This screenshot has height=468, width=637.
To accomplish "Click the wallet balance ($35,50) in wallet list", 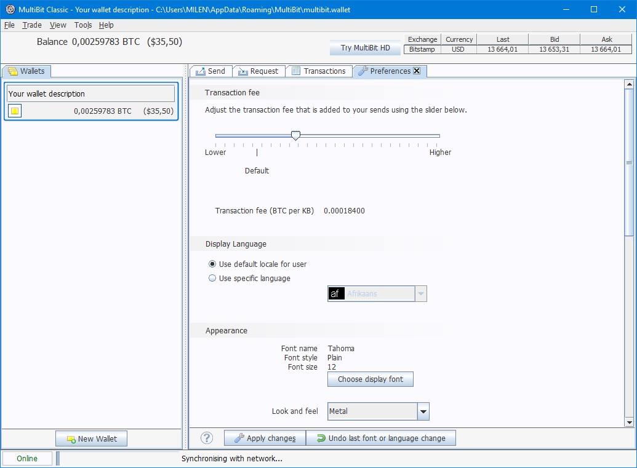I will 158,111.
